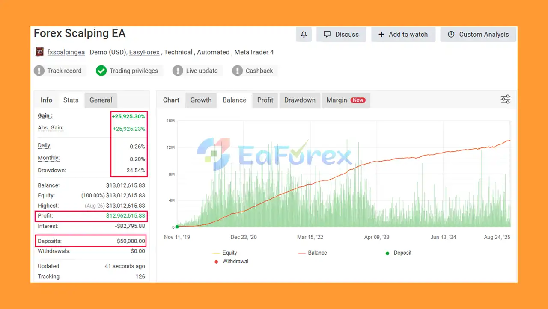Click the Track record status badge label

[64, 71]
